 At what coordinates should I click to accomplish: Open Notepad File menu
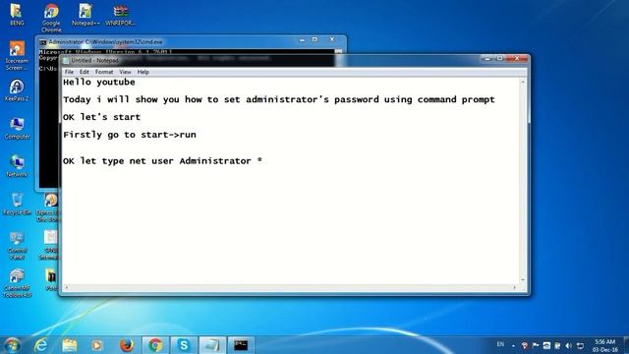pos(69,72)
